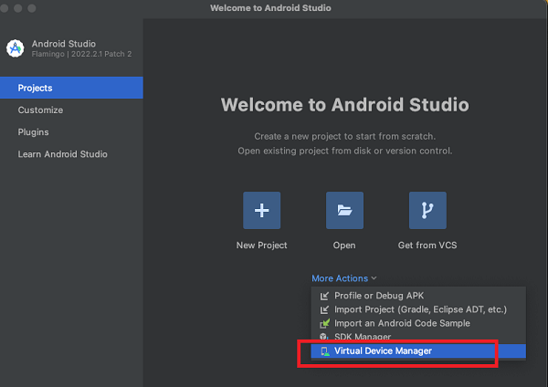
Task: Select the Projects tab in sidebar
Action: pyautogui.click(x=71, y=88)
